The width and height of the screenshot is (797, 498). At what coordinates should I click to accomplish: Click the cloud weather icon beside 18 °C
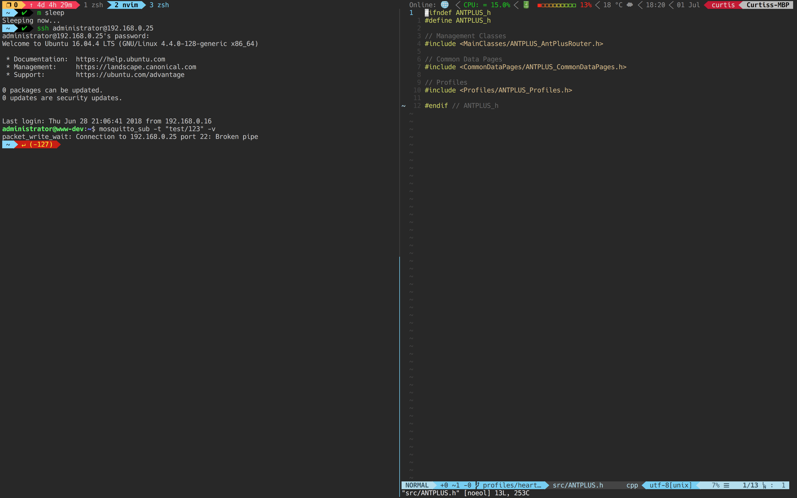(629, 5)
